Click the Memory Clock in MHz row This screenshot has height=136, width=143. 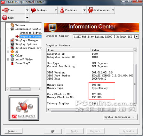(x=90, y=97)
